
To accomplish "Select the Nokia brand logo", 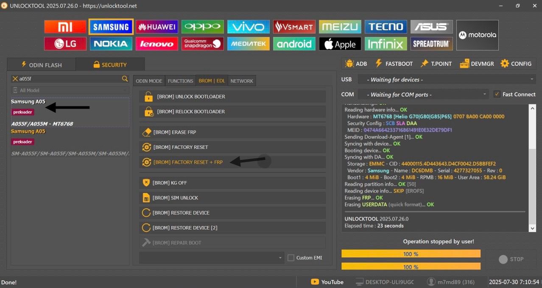I will [x=111, y=44].
